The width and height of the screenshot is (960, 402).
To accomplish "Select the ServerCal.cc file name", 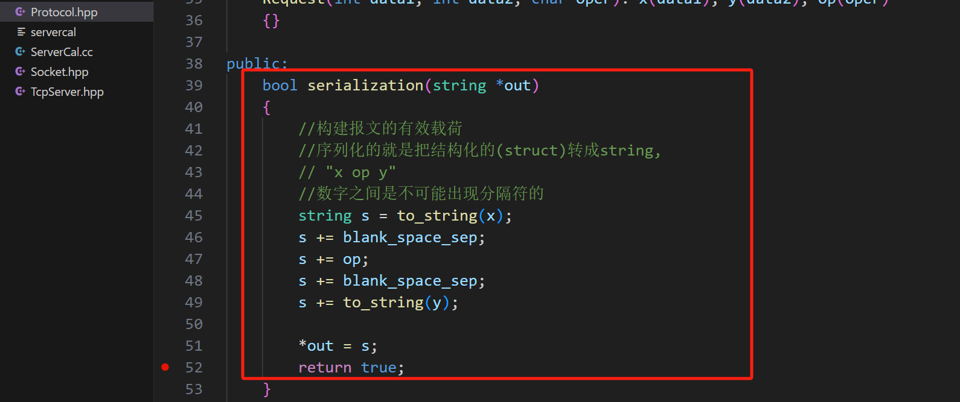I will (x=62, y=52).
